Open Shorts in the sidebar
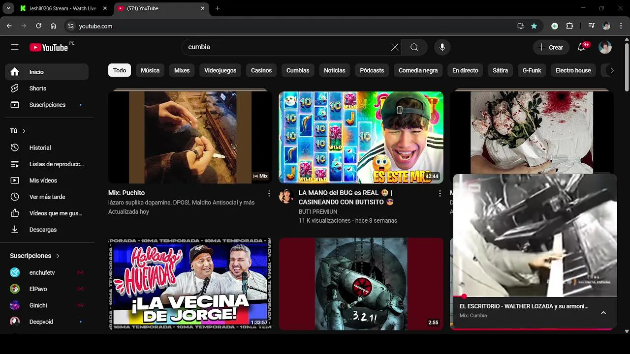Image resolution: width=630 pixels, height=354 pixels. click(x=47, y=88)
